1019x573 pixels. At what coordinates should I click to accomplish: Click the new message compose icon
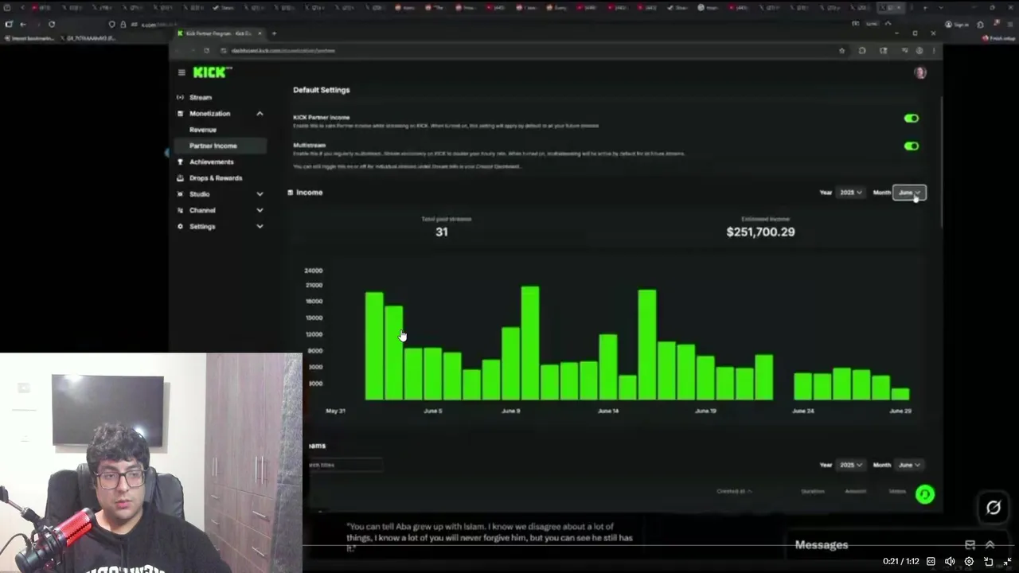[x=970, y=545]
